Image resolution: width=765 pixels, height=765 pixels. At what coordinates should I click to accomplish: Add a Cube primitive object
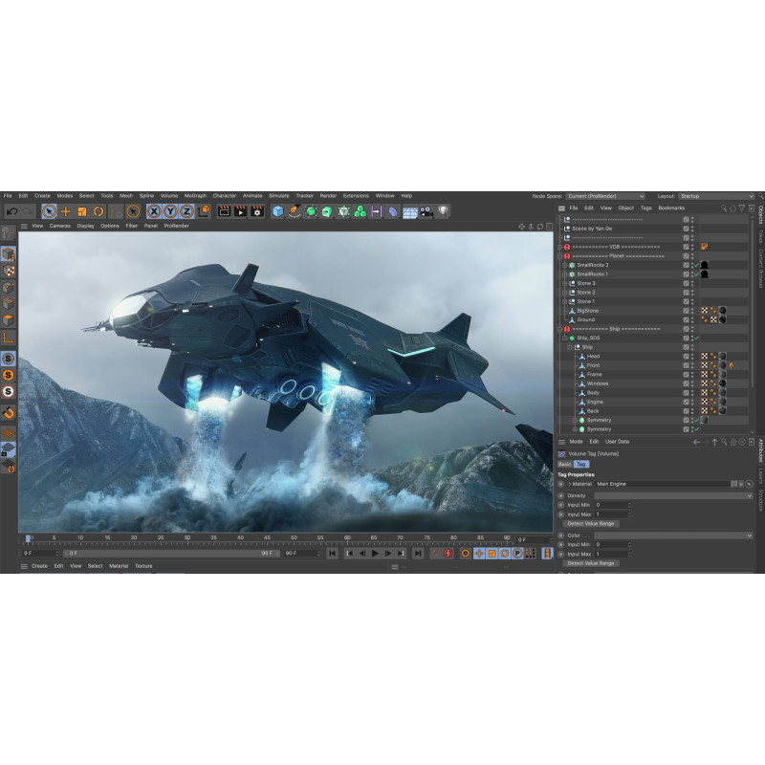(277, 211)
